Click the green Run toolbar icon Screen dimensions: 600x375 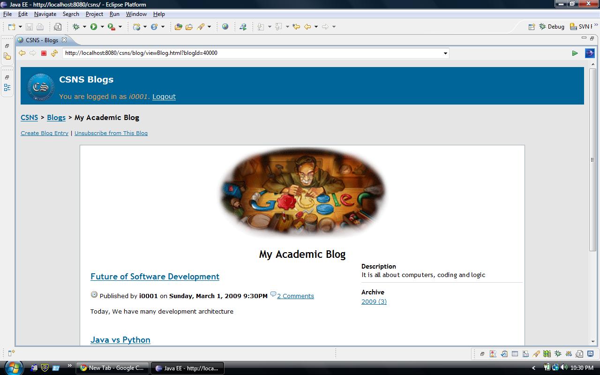pyautogui.click(x=94, y=27)
